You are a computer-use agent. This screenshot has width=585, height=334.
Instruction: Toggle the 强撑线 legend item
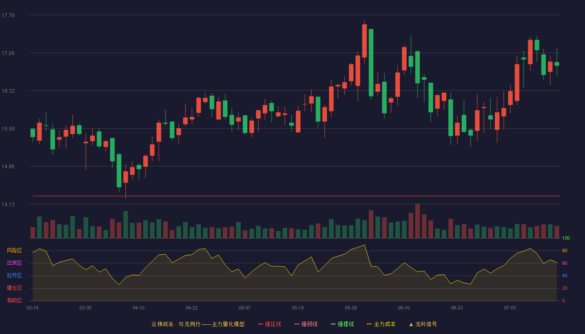(x=342, y=324)
